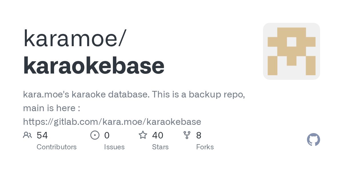This screenshot has height=171, width=343.
Task: Follow the gitlab.com karaokebase URL
Action: coord(112,122)
